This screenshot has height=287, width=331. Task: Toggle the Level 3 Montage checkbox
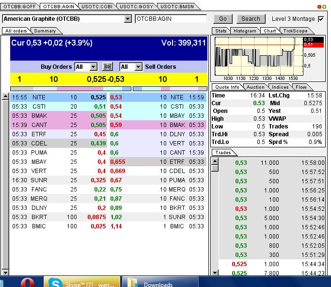pos(321,19)
